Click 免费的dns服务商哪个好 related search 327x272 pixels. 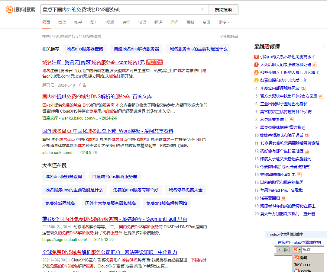pyautogui.click(x=136, y=190)
